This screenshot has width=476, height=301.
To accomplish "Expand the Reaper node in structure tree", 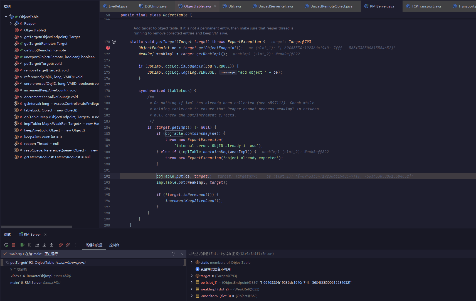I will [x=11, y=23].
